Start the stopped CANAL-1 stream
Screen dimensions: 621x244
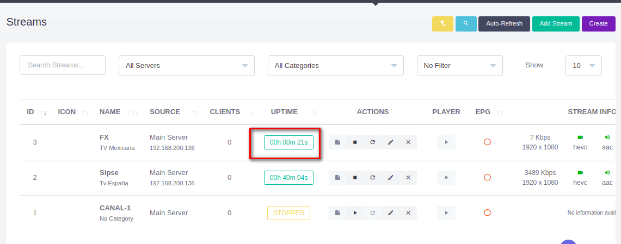coord(355,213)
